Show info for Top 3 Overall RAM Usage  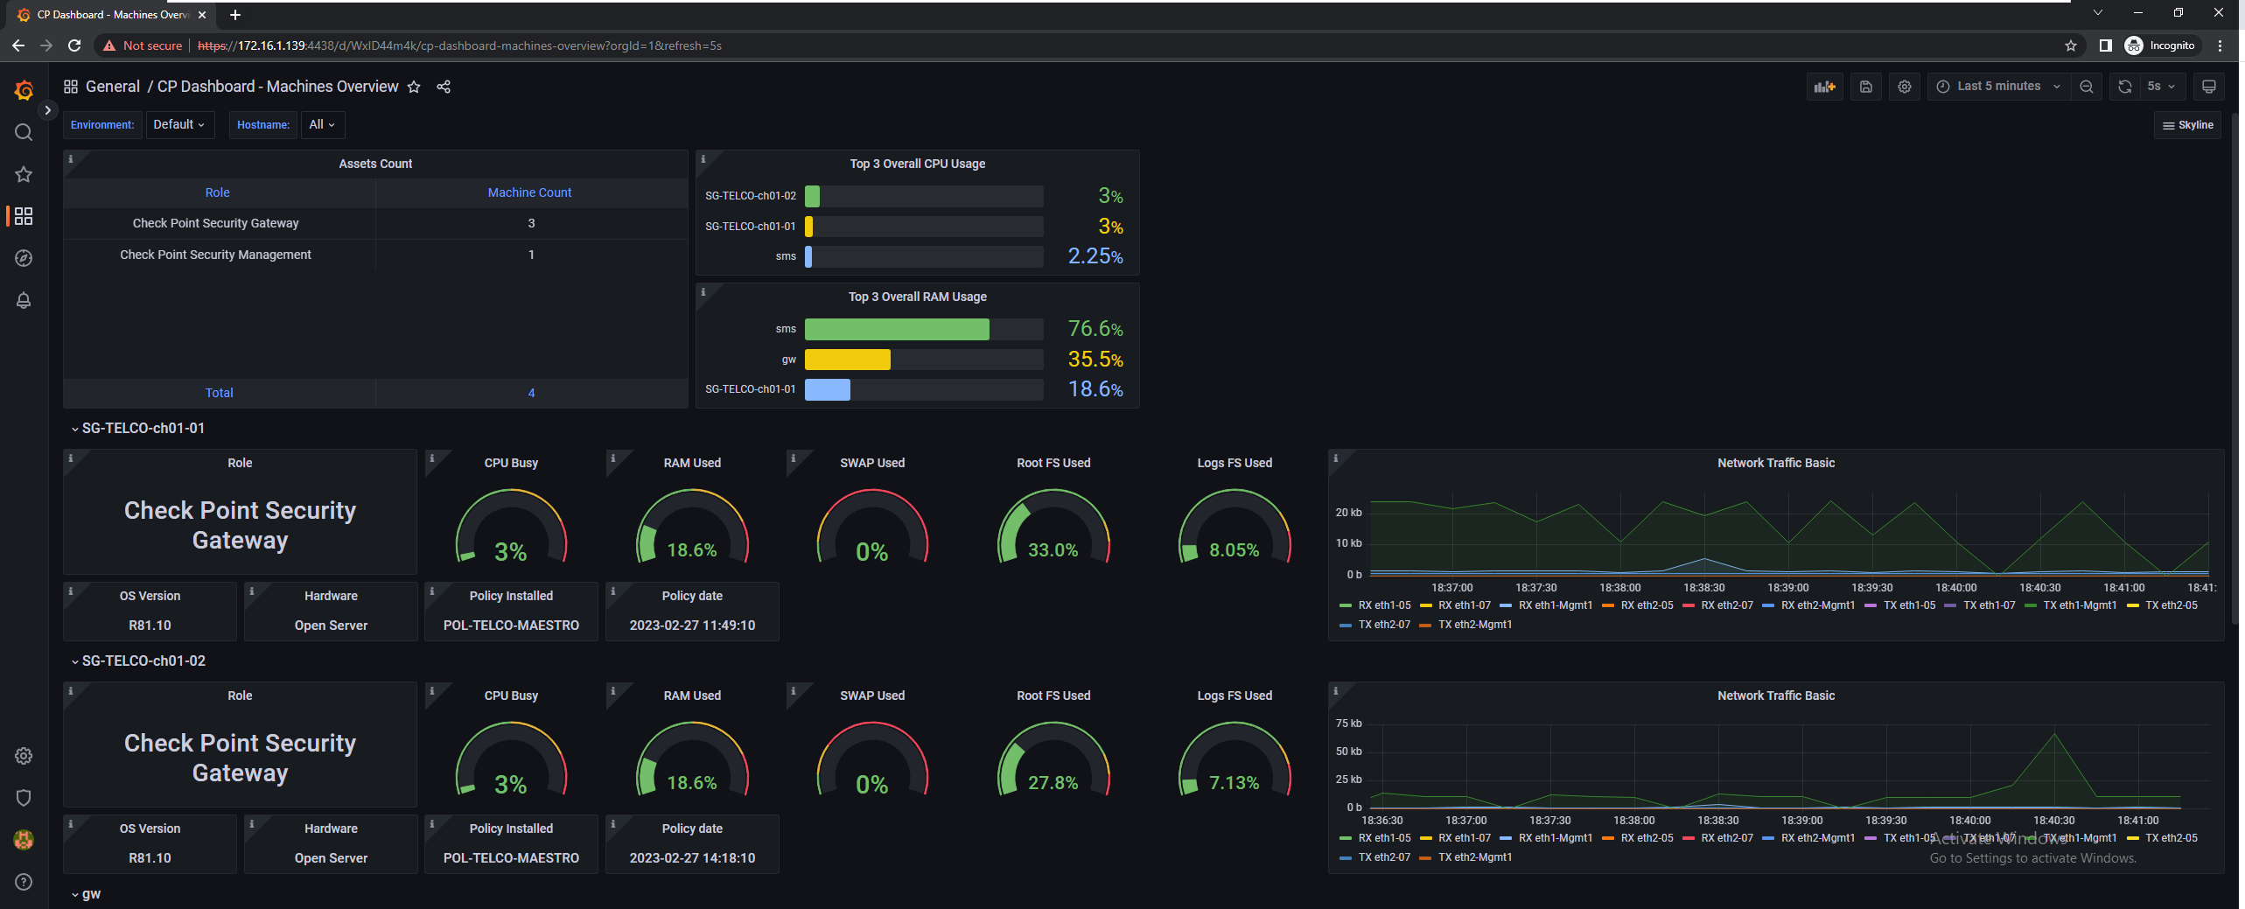(x=703, y=292)
